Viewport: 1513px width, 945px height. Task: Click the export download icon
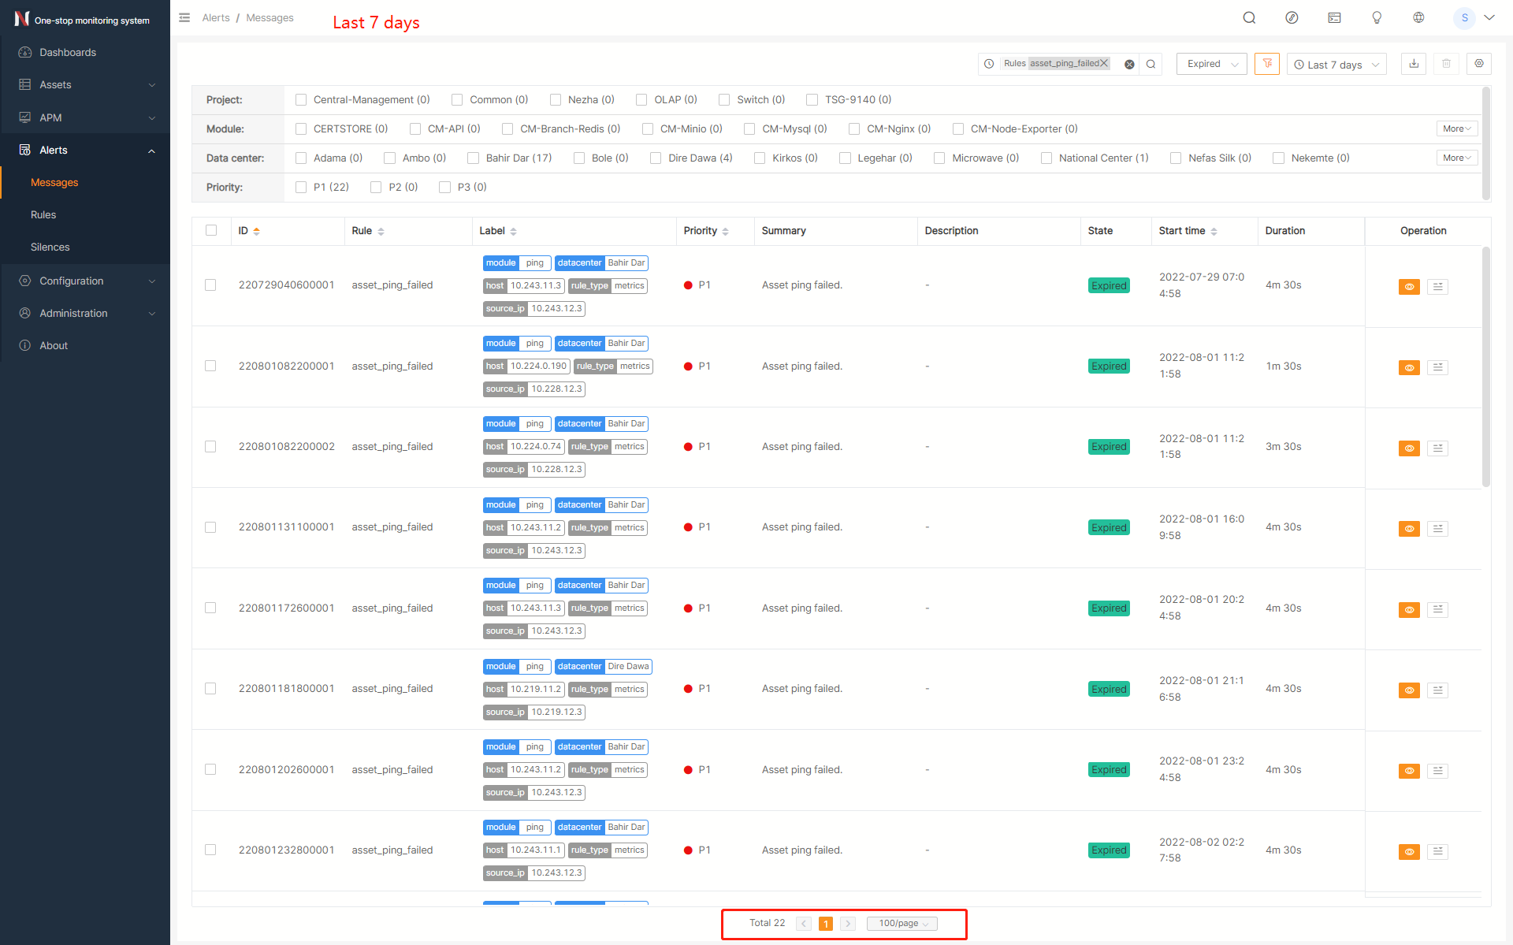tap(1414, 64)
